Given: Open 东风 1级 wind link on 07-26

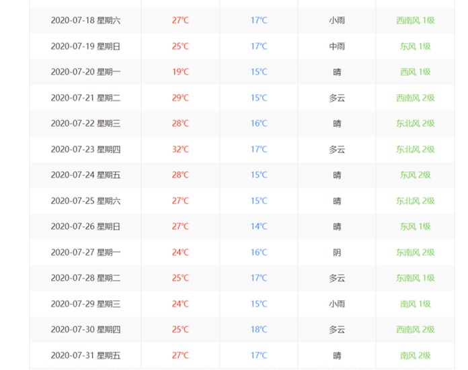Looking at the screenshot, I should 415,226.
